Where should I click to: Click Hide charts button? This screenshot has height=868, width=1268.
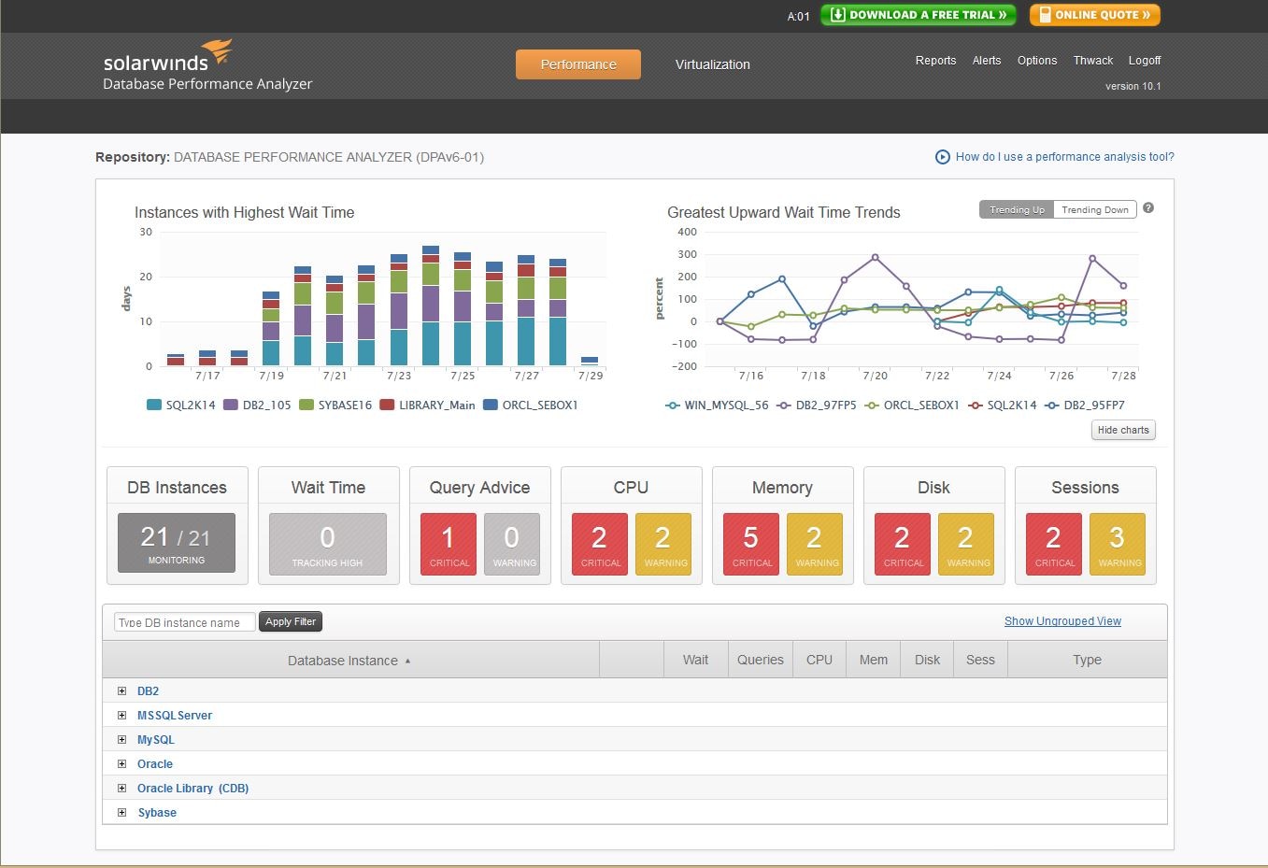pyautogui.click(x=1123, y=430)
